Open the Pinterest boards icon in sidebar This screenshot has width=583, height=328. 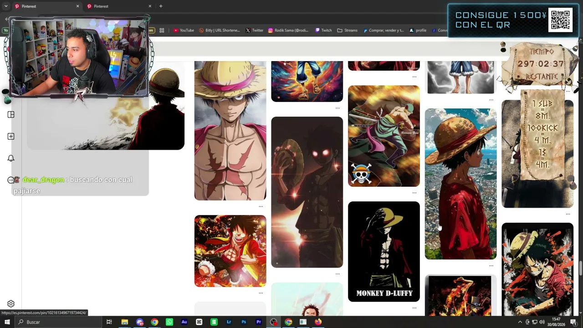pos(11,115)
